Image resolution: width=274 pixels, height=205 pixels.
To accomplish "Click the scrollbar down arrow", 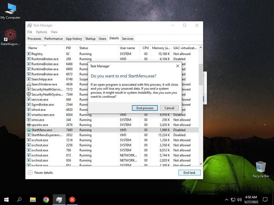I will pyautogui.click(x=201, y=164).
